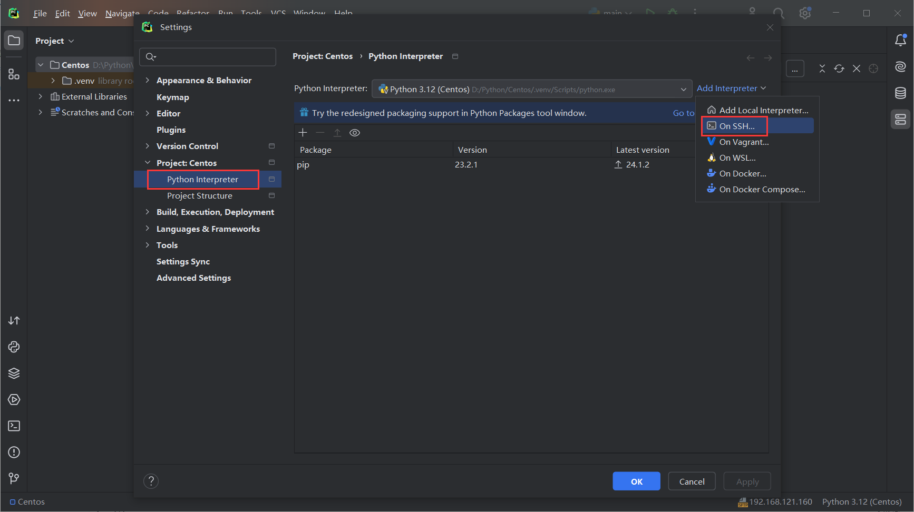Viewport: 914px width, 512px height.
Task: Click the 192.168.121.160 status bar server
Action: point(775,502)
